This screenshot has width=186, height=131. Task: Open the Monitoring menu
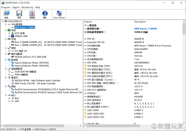(27, 7)
